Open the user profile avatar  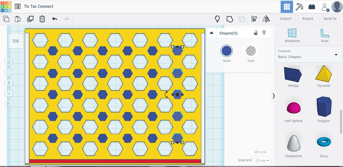tap(337, 7)
